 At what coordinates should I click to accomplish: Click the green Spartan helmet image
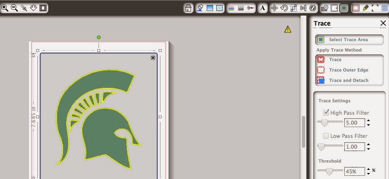[x=99, y=119]
